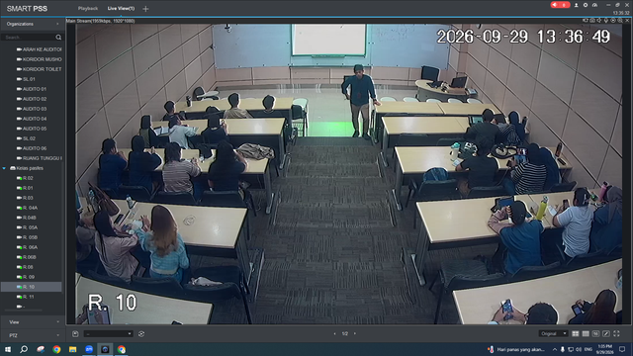Select camera R. 04A

27,208
